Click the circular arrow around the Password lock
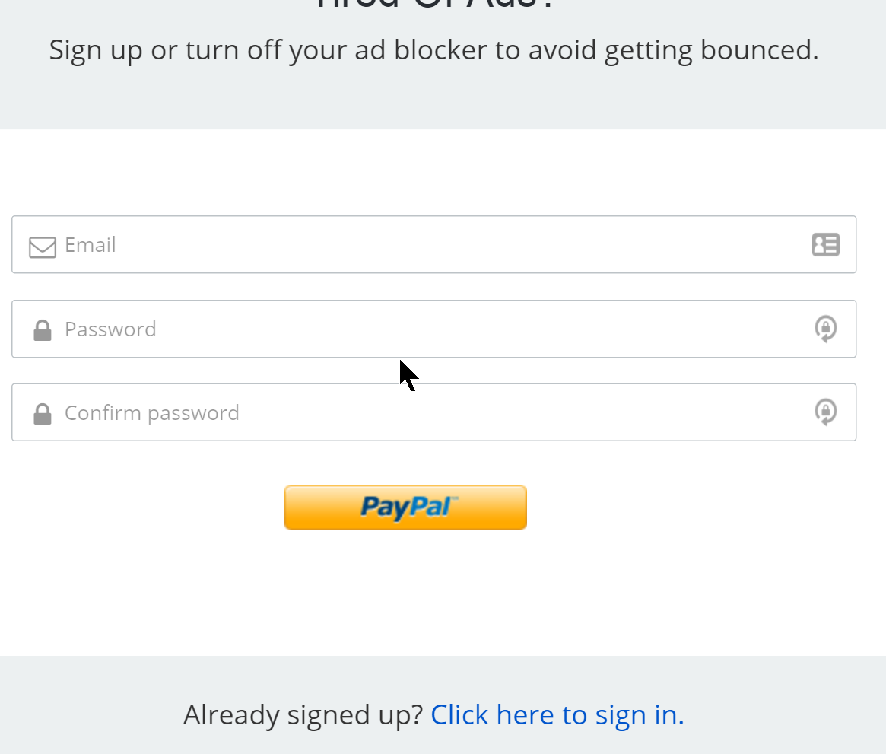The width and height of the screenshot is (886, 754). tap(826, 329)
